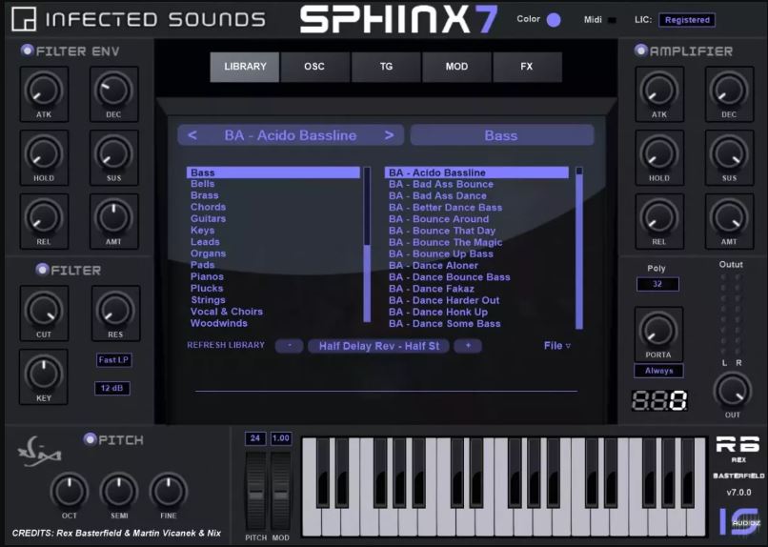Click the Poly voices value 32
The image size is (768, 547).
[657, 284]
